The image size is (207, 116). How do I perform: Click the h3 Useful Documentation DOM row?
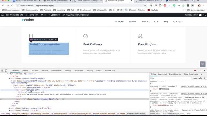tap(31, 92)
